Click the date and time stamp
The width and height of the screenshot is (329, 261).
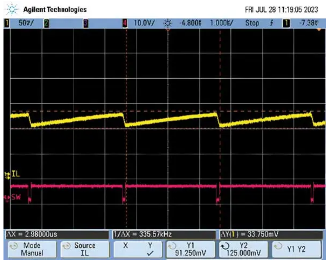coord(281,10)
